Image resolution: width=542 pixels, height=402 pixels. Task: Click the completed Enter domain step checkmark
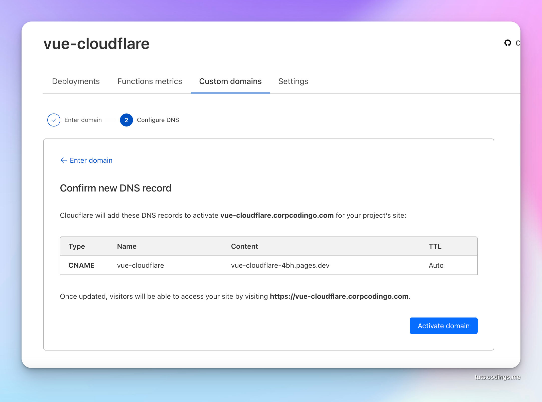[x=54, y=120]
